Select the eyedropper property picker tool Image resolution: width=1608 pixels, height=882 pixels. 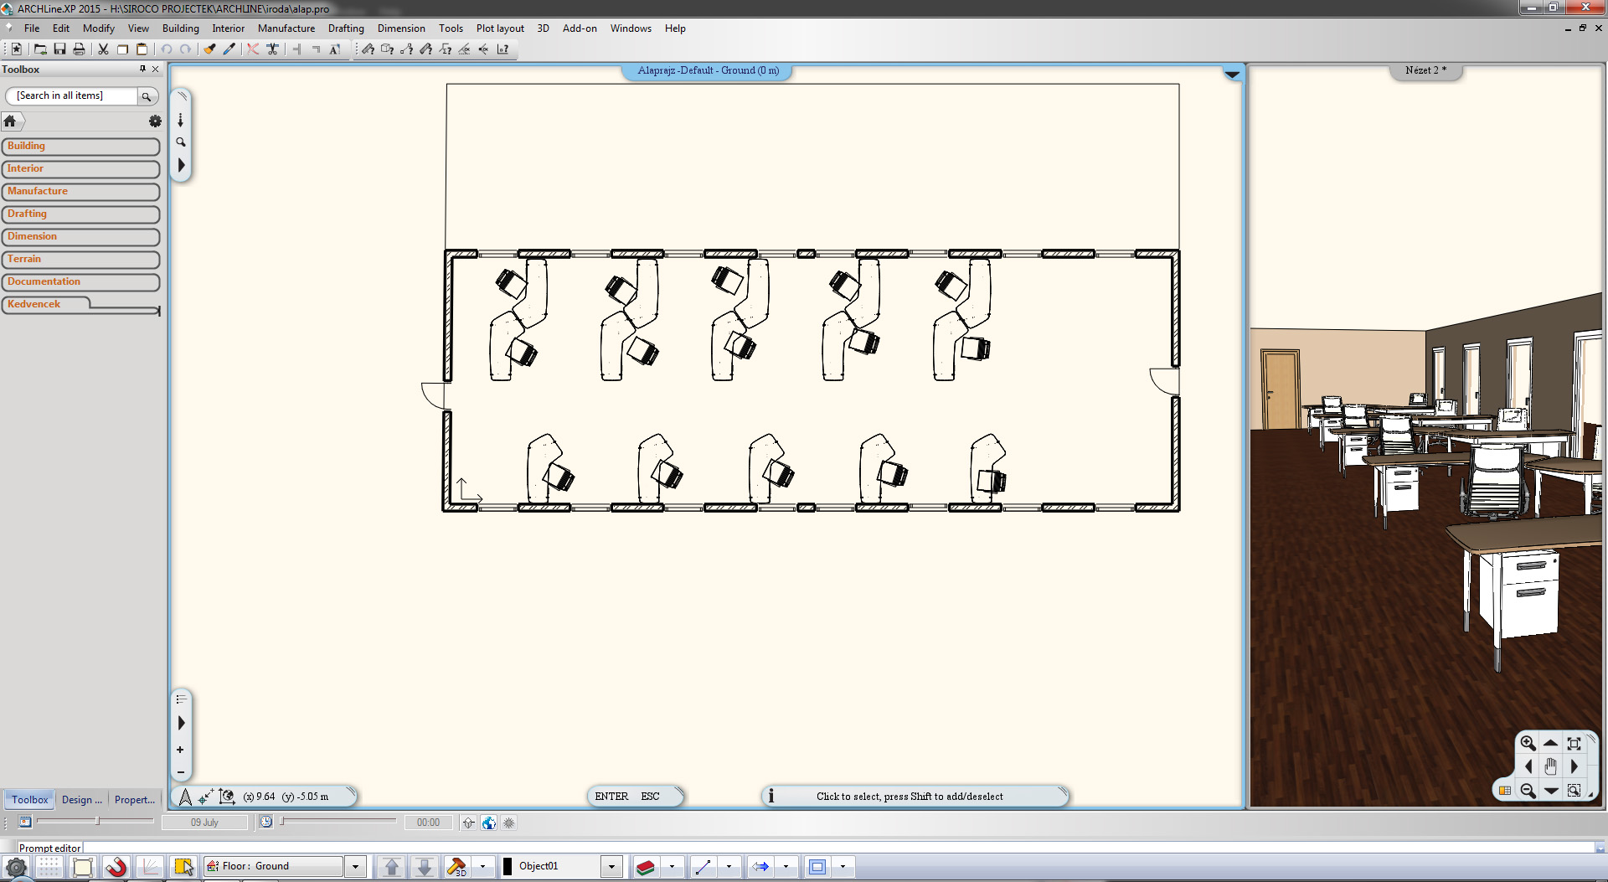[229, 49]
